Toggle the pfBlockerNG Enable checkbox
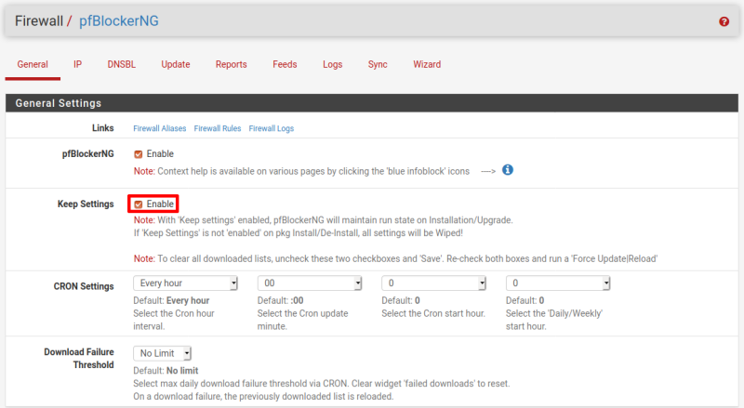744x408 pixels. tap(138, 154)
